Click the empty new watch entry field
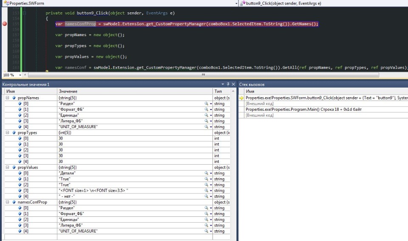Screen dimensions: 408x241 (x=31, y=237)
